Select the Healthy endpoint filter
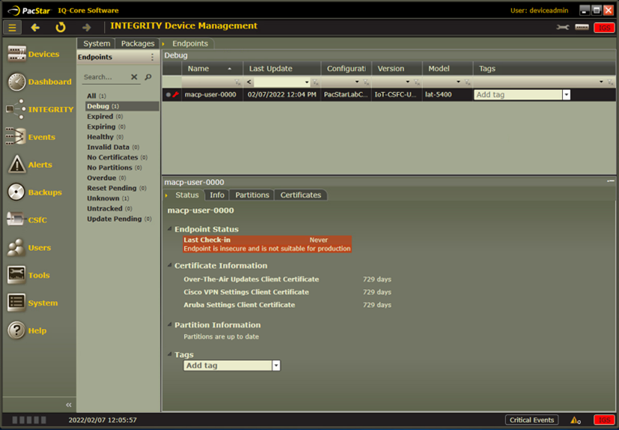The image size is (619, 430). (100, 137)
